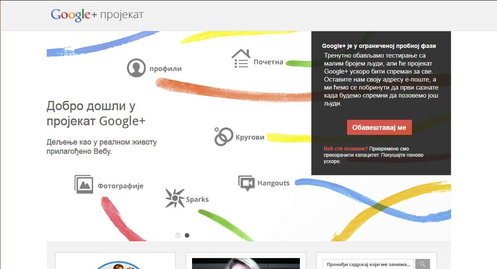Click the профили label

coord(166,69)
